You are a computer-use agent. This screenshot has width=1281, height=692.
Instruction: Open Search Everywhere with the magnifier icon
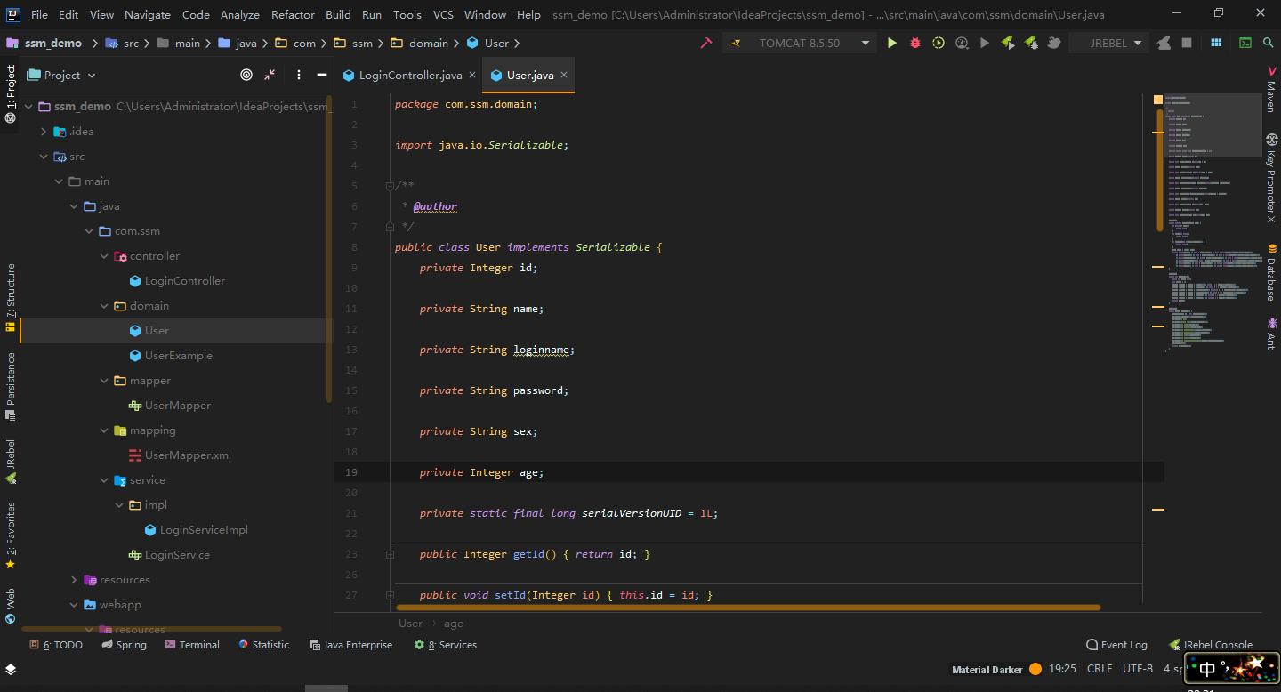tap(1268, 42)
